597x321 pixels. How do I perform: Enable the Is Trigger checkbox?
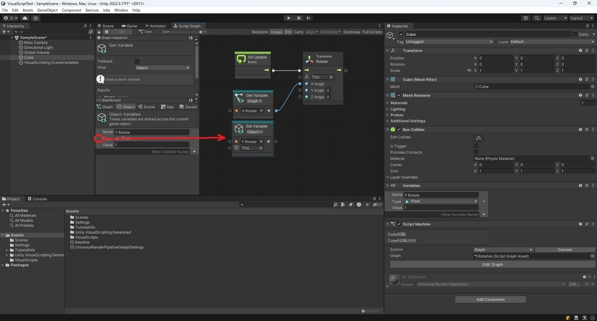476,146
